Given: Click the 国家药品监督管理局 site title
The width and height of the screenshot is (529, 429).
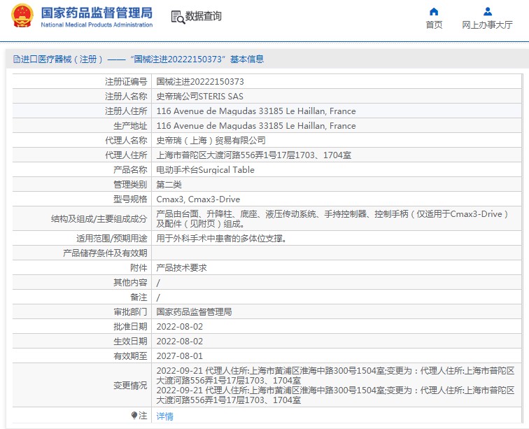Looking at the screenshot, I should click(97, 12).
